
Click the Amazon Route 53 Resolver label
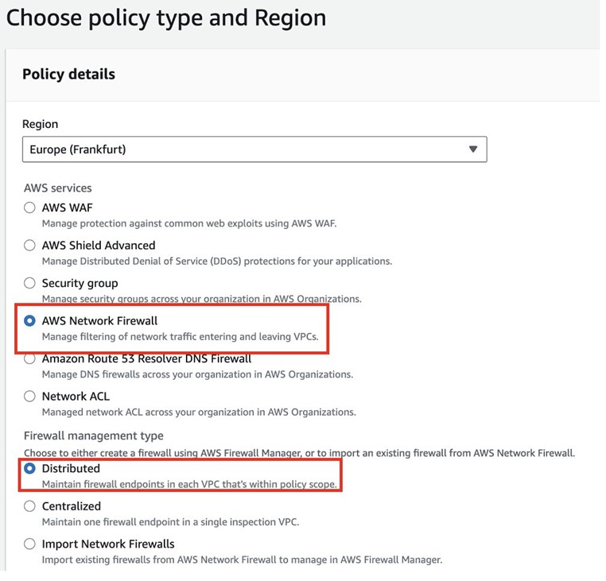[x=146, y=358]
